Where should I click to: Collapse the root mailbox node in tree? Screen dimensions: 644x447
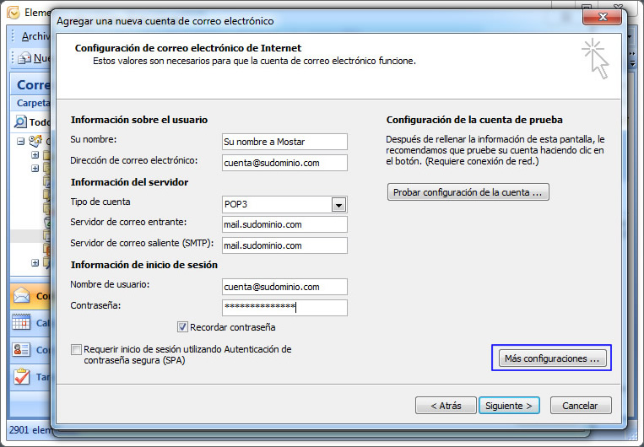(x=21, y=141)
